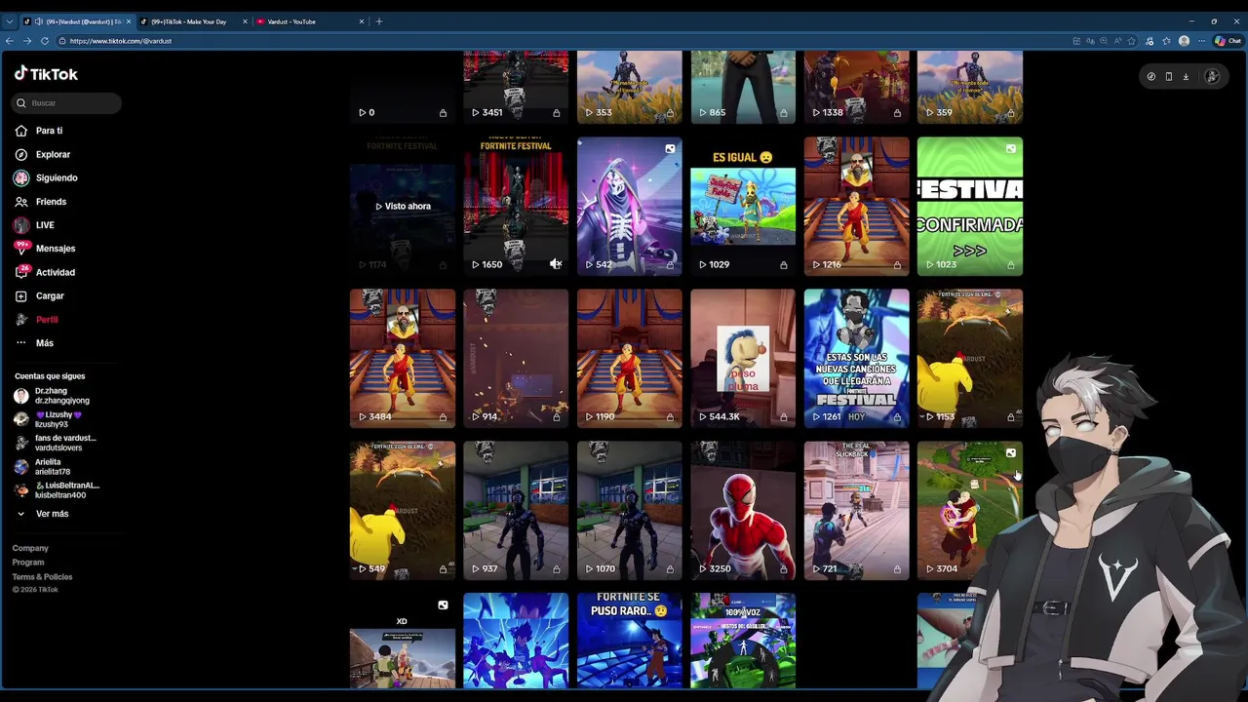
Task: Open THE REAL SLICKBACK video with 721 views
Action: [x=856, y=510]
